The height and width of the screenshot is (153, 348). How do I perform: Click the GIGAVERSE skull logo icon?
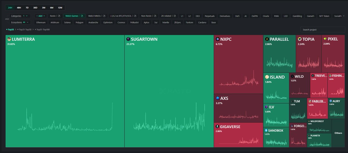pyautogui.click(x=217, y=126)
